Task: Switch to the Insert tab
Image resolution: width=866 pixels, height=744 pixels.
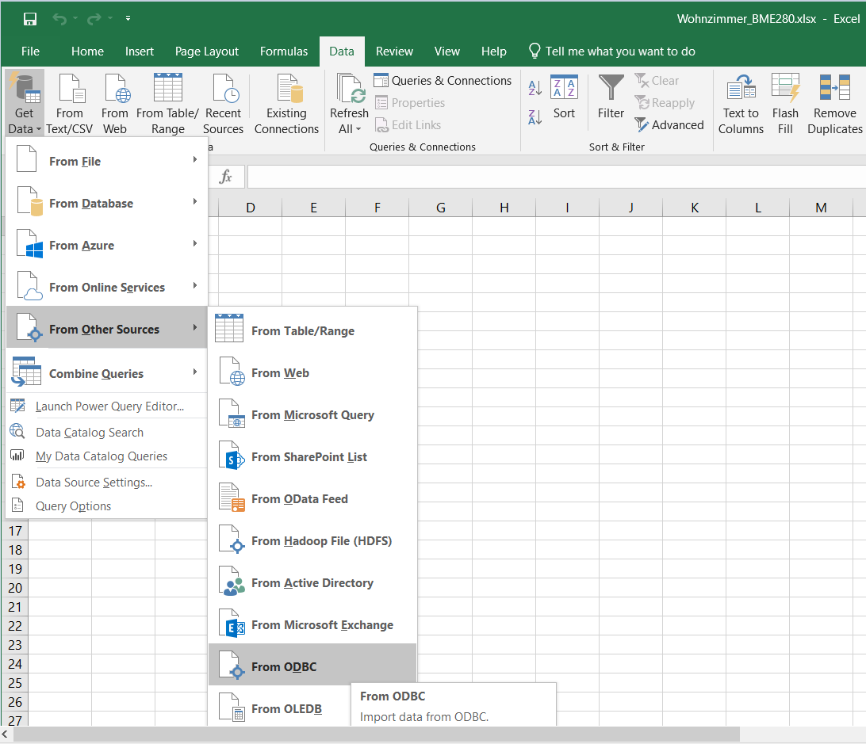Action: [140, 52]
